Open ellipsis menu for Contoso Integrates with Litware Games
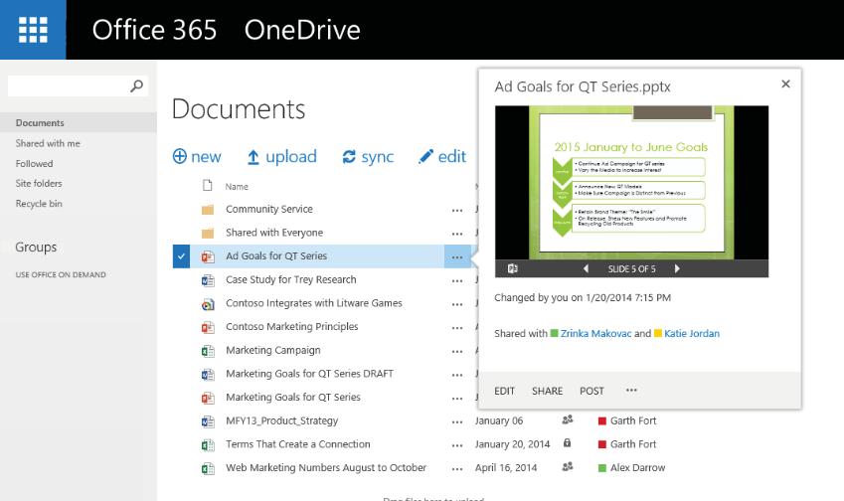The image size is (844, 501). [457, 304]
